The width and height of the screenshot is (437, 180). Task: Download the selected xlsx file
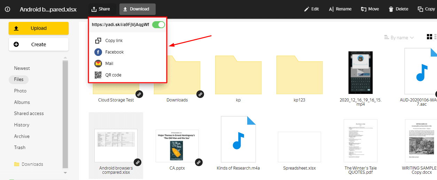click(137, 9)
